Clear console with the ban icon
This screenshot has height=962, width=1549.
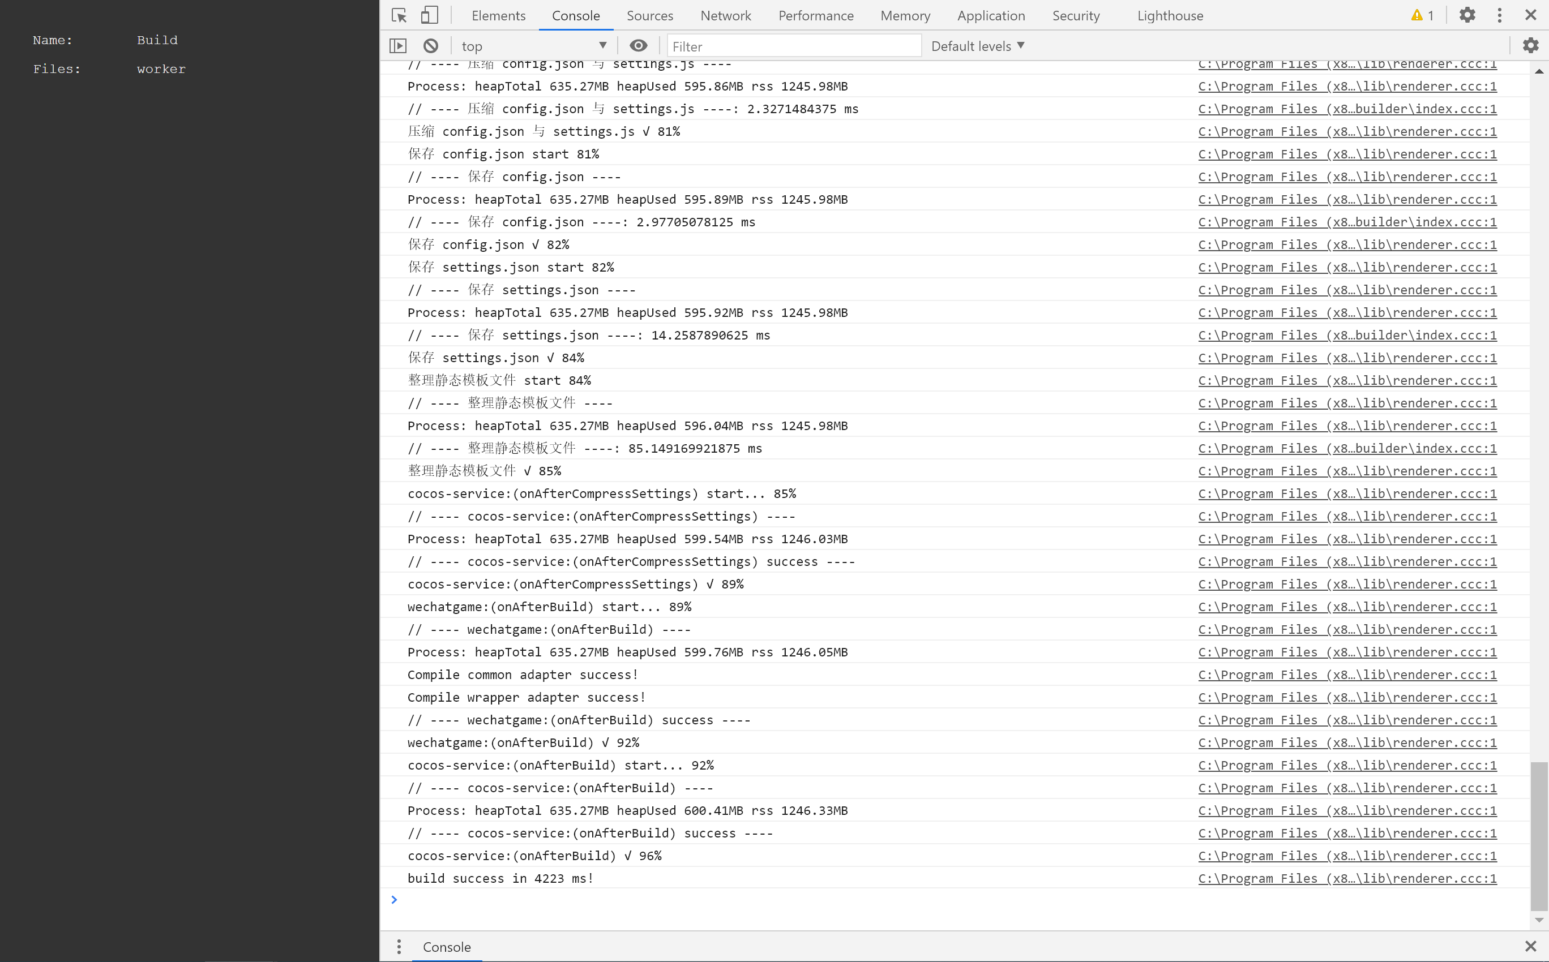(431, 46)
